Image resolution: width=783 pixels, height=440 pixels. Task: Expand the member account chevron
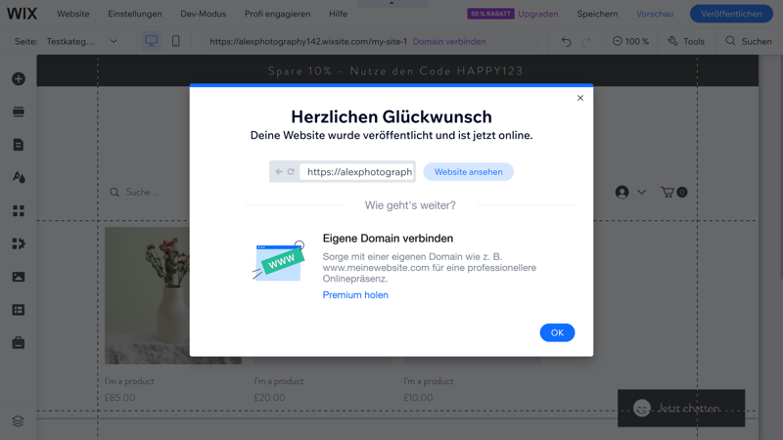[642, 192]
